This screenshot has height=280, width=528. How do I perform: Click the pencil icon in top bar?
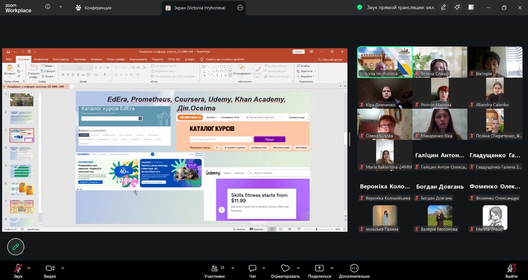(443, 7)
